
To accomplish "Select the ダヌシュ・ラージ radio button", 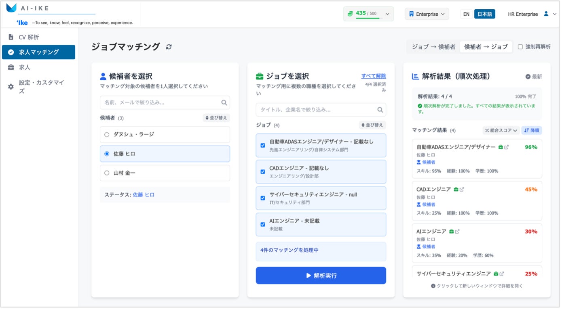I will (x=107, y=135).
